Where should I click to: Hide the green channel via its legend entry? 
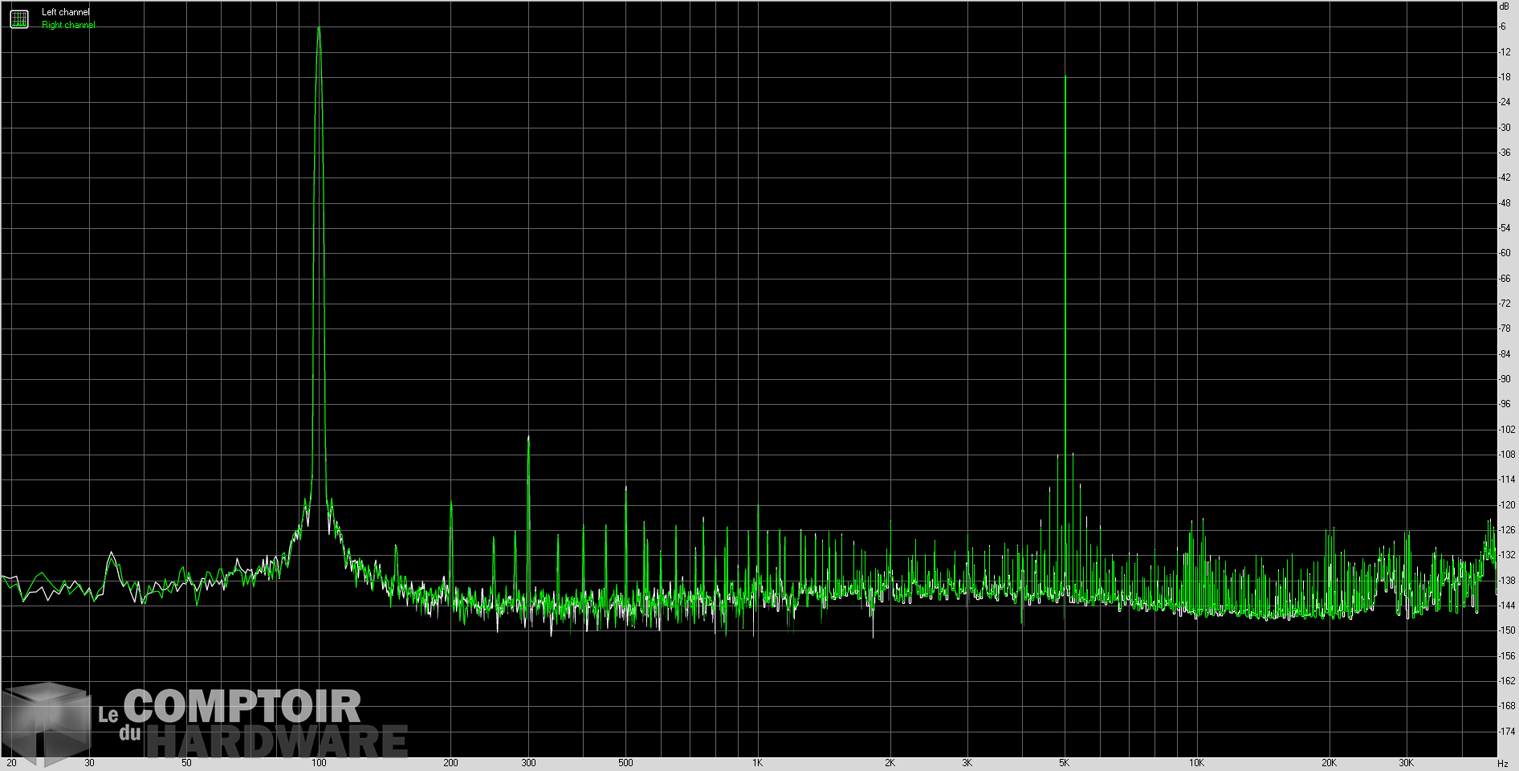point(67,23)
